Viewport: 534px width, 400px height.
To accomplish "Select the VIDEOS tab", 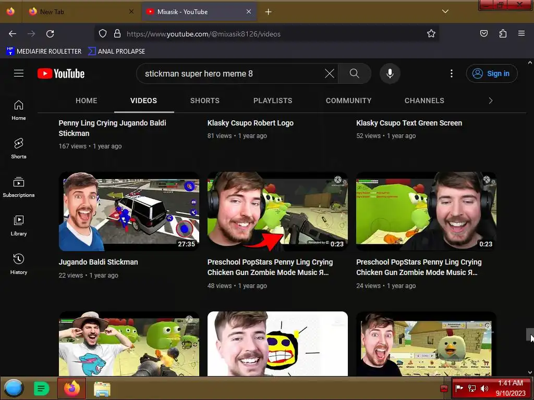I will point(144,101).
